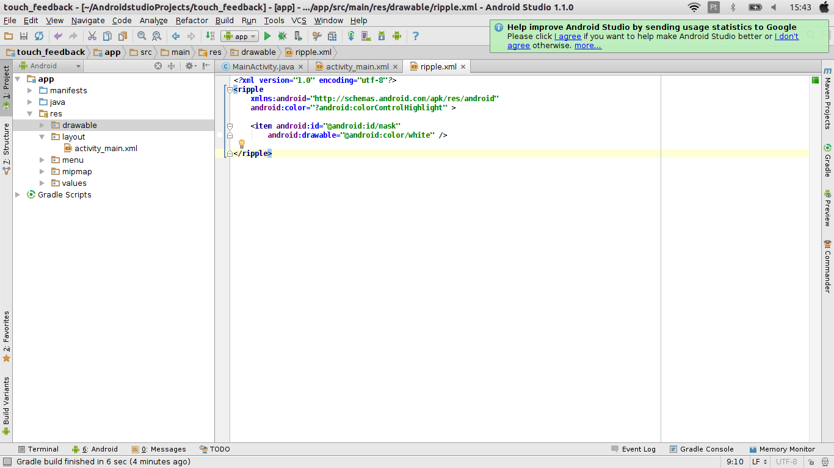The width and height of the screenshot is (834, 468).
Task: Click the Open folder toolbar icon
Action: pyautogui.click(x=9, y=37)
